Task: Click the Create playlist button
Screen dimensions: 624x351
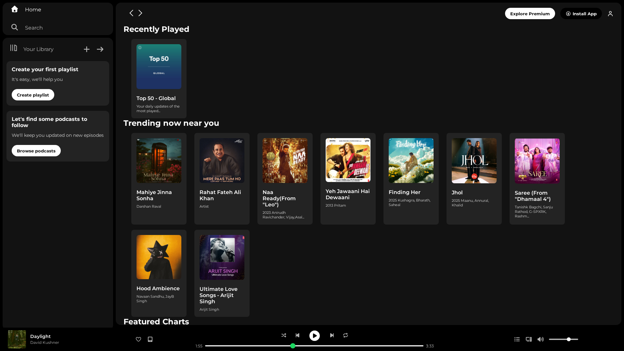Action: 33,95
